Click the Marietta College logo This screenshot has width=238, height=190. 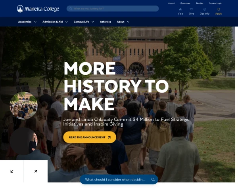38,9
